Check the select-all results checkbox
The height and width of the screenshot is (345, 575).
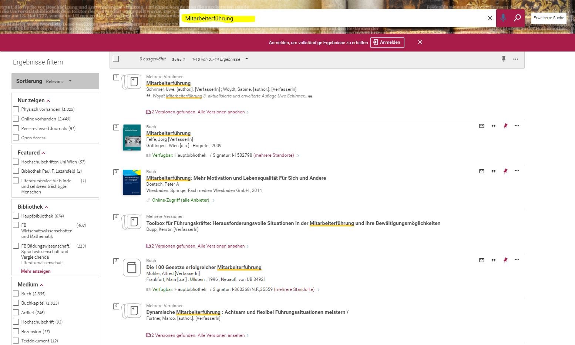(x=116, y=59)
